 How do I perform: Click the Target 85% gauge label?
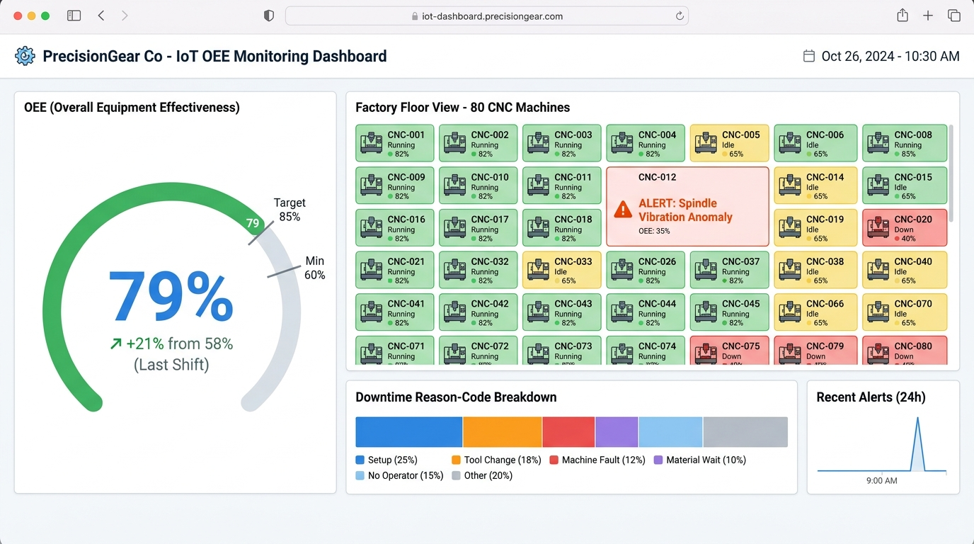tap(290, 210)
